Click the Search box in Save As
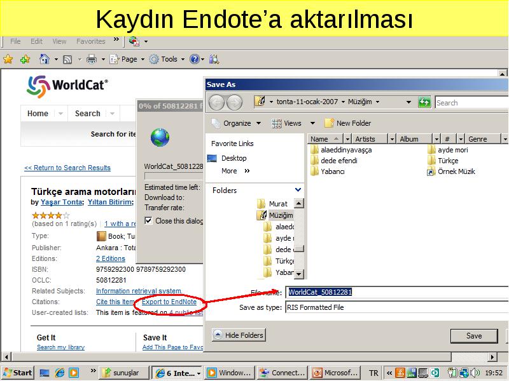 [x=472, y=103]
